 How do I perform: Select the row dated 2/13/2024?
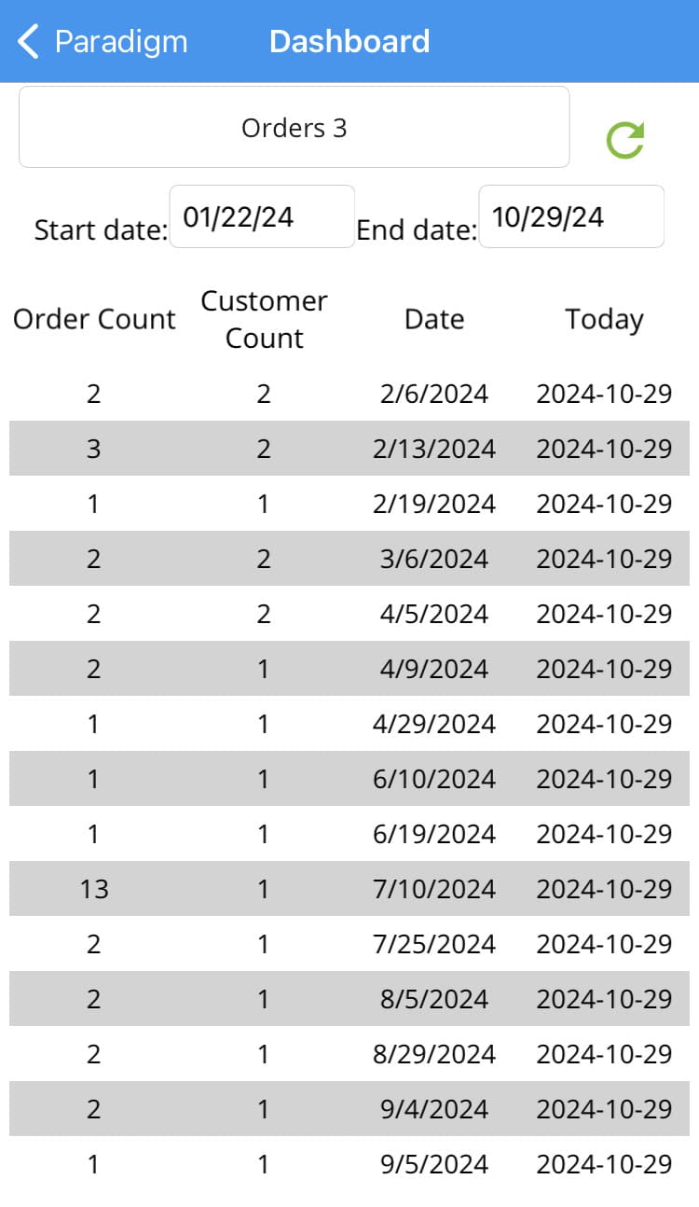[349, 449]
